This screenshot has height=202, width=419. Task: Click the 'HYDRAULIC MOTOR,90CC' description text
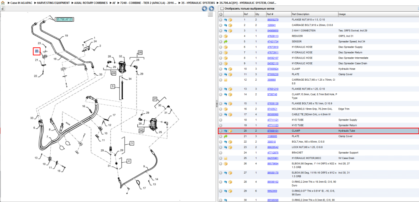pyautogui.click(x=306, y=158)
